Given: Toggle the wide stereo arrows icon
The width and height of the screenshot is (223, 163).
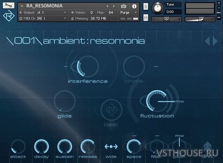Looking at the screenshot, I should [x=111, y=147].
